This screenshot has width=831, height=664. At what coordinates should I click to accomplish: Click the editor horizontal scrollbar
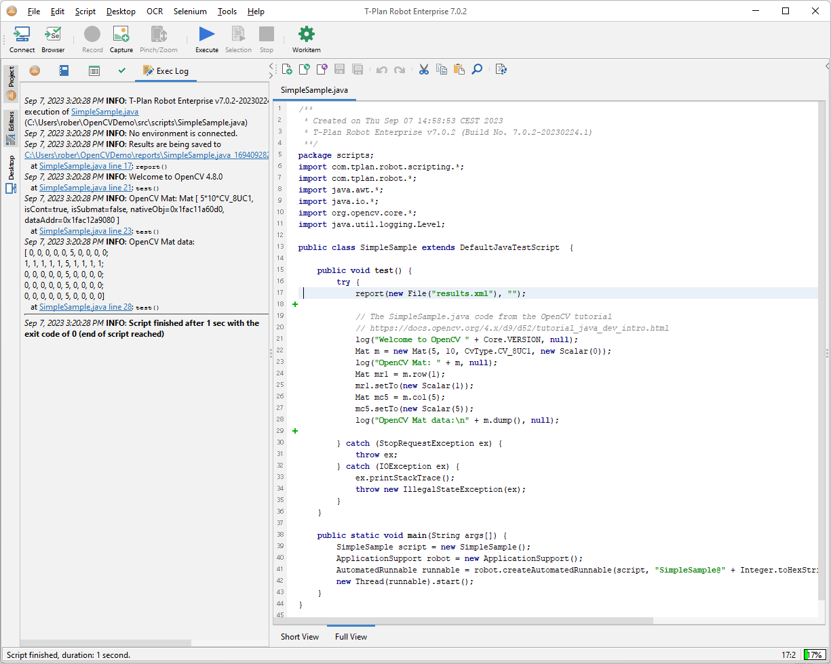(469, 621)
